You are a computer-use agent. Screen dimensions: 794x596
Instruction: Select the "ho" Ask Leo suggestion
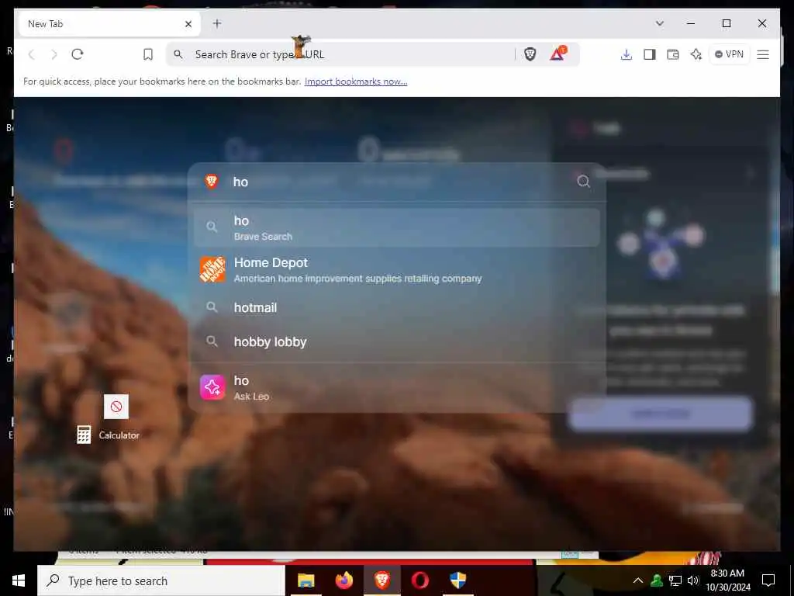pos(396,388)
